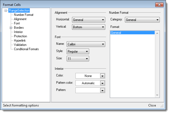The width and height of the screenshot is (170, 114).
Task: Open the Font tree item
Action: click(17, 23)
